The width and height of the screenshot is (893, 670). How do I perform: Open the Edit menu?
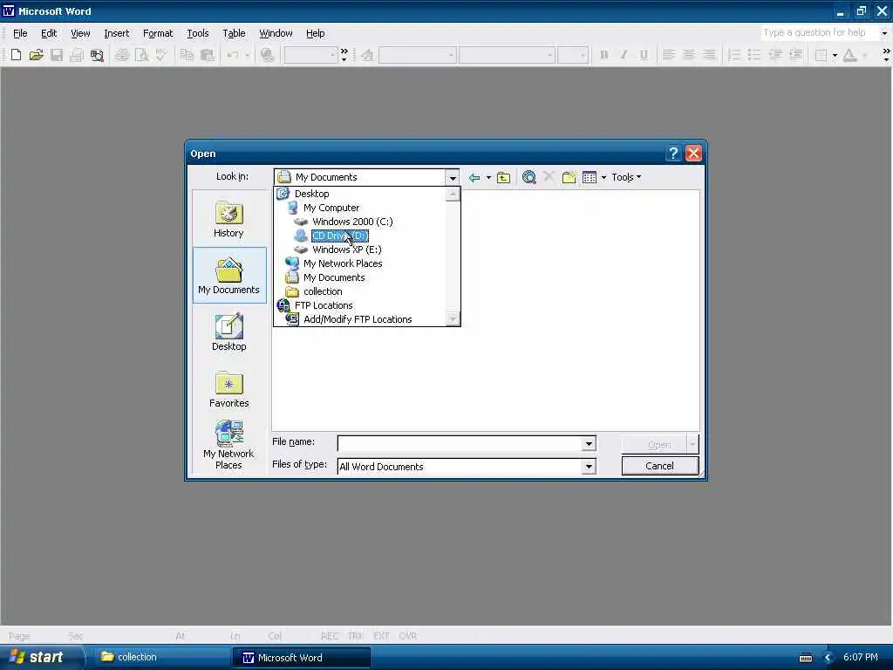click(49, 33)
